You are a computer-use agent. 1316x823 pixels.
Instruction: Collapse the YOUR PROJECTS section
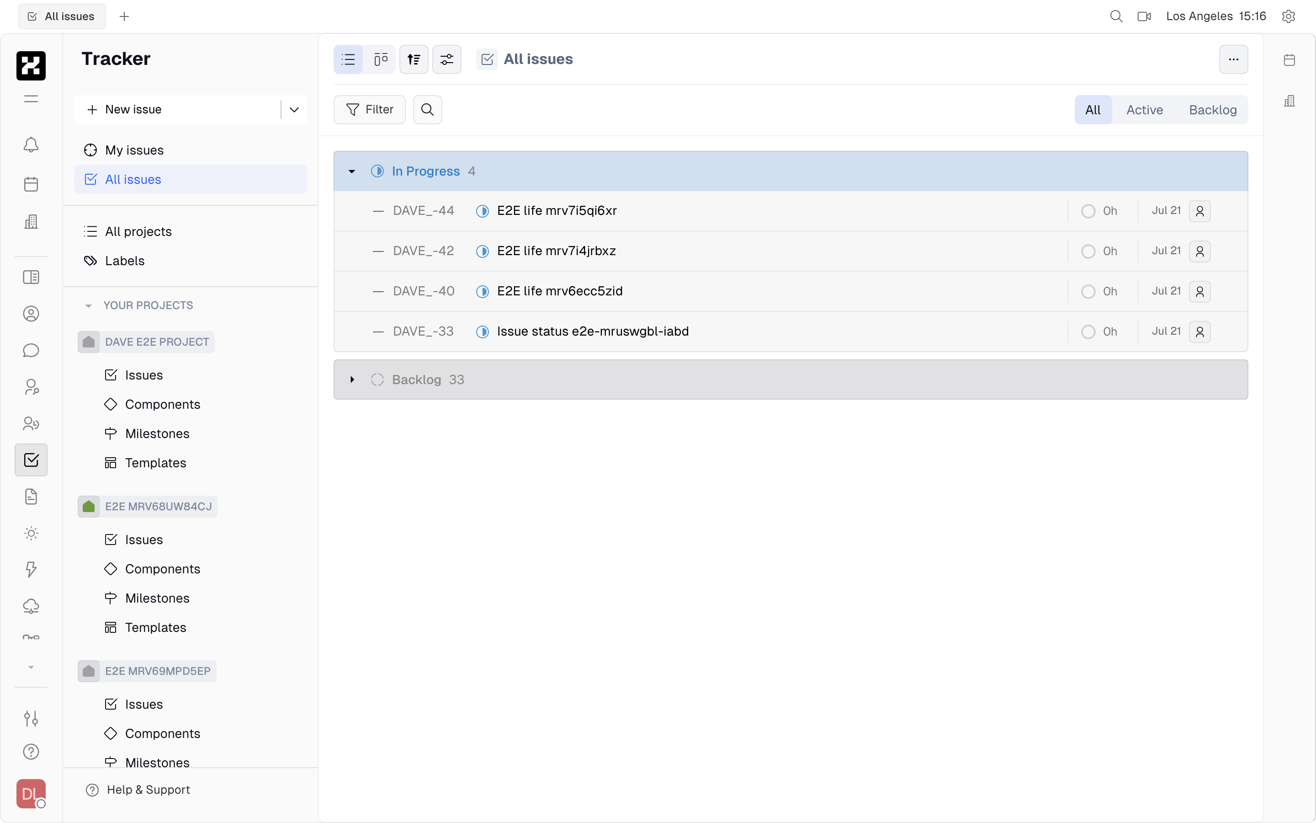point(88,305)
